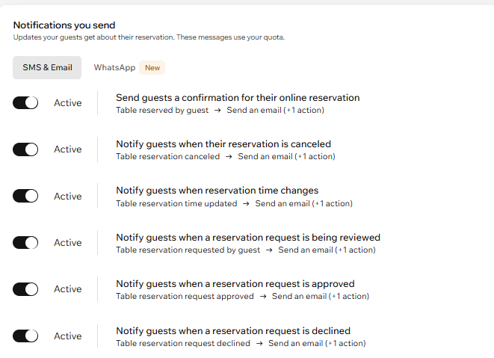Open Notify guests when reservation time changes

click(217, 191)
